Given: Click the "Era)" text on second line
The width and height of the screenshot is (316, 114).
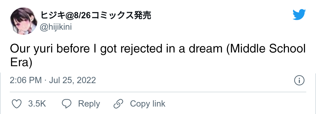Looking at the screenshot, I should [21, 63].
